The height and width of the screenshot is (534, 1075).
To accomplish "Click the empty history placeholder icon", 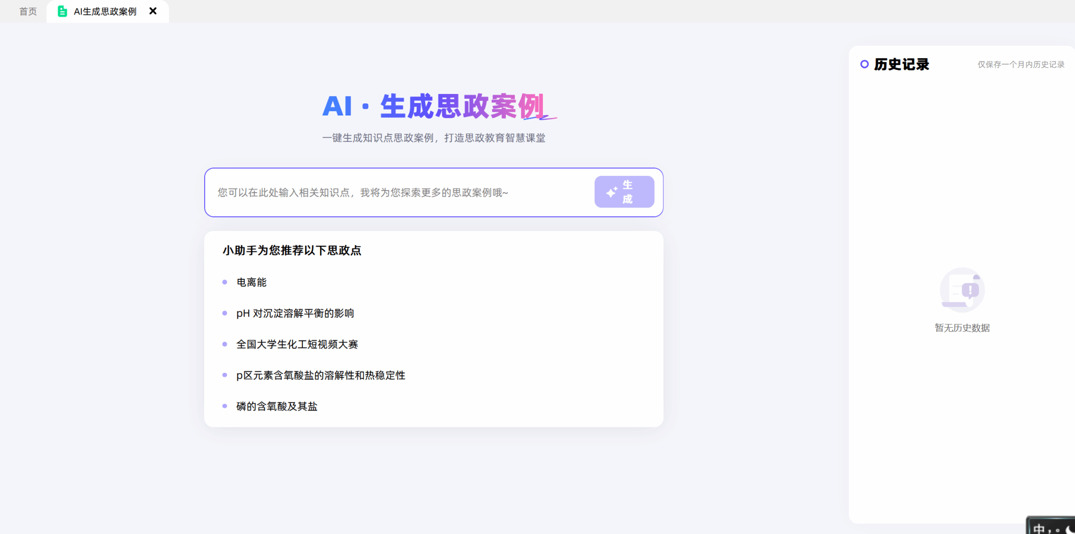I will [962, 290].
